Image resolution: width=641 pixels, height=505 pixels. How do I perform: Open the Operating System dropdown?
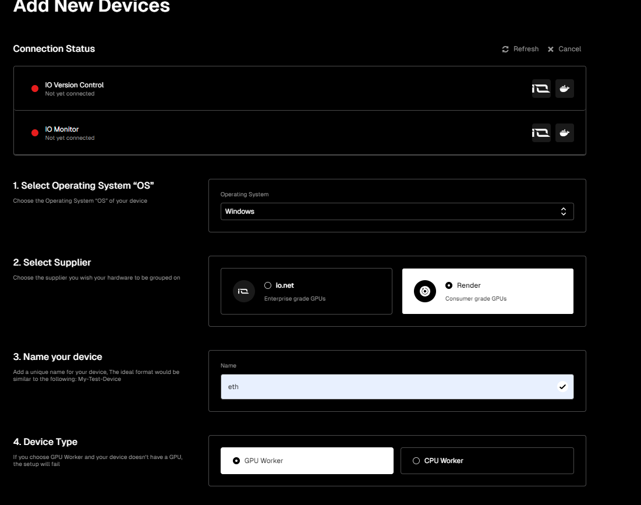click(x=396, y=211)
